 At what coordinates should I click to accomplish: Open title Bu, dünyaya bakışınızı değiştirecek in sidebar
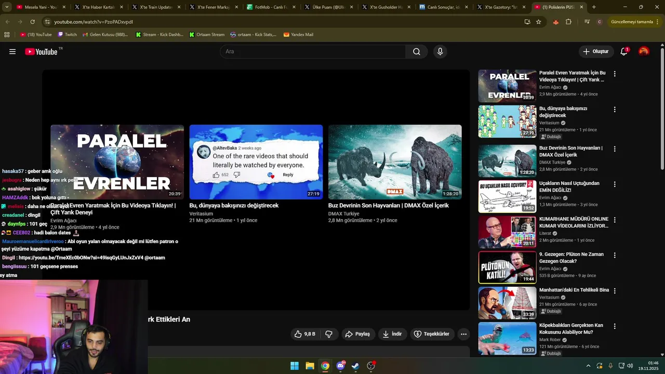tap(563, 112)
